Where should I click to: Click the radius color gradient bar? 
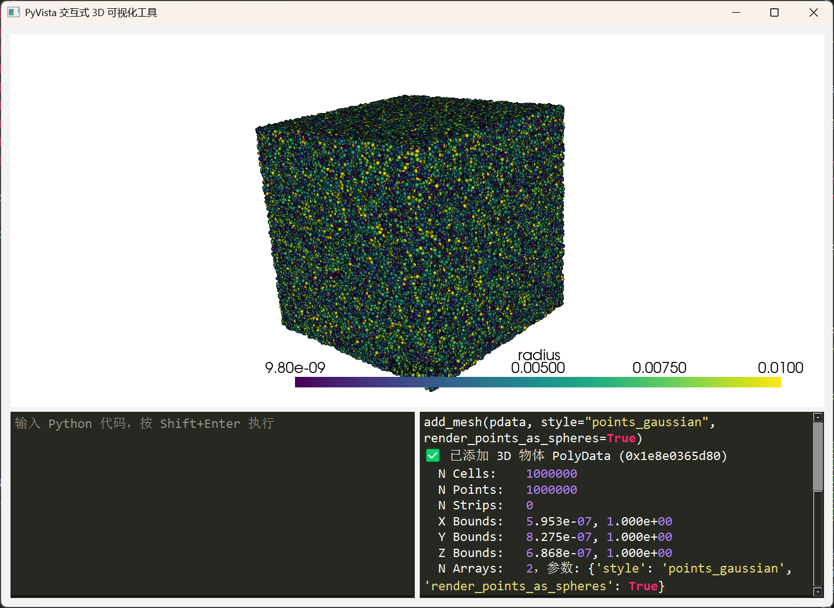tap(538, 382)
